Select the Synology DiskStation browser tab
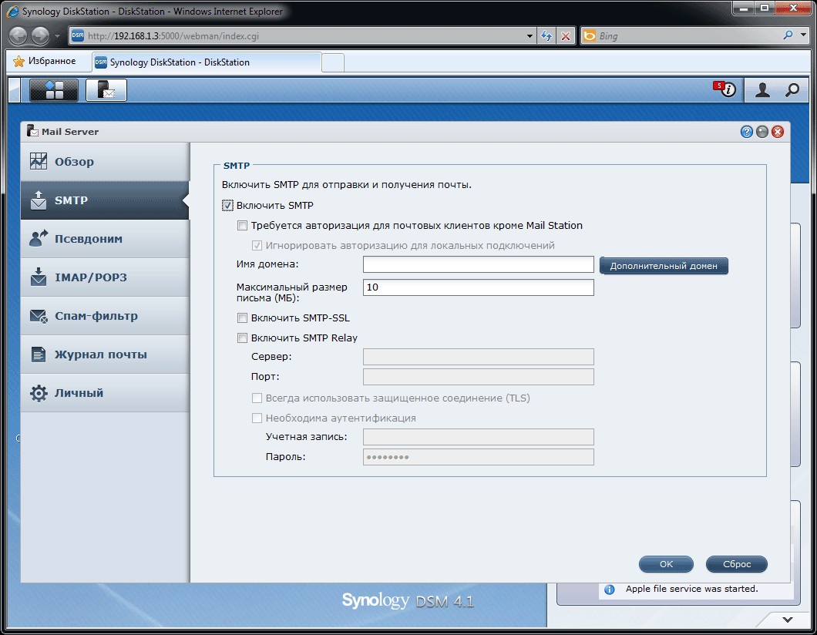Screen dimensions: 817x635 (x=207, y=62)
